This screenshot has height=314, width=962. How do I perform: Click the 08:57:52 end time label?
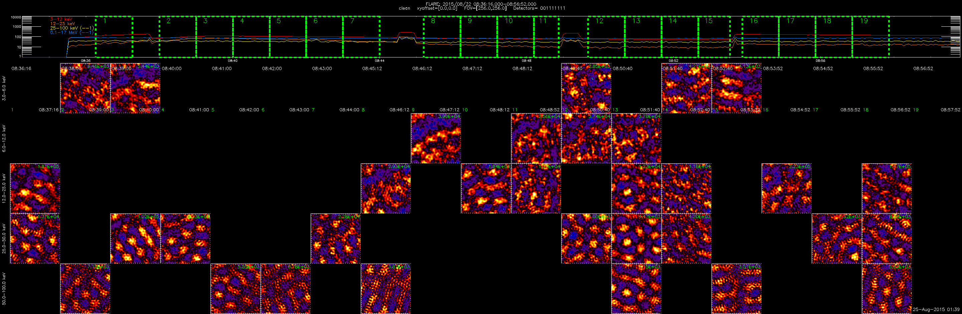point(950,110)
